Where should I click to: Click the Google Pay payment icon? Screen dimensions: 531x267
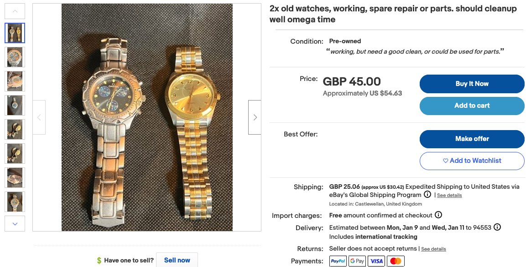[357, 261]
